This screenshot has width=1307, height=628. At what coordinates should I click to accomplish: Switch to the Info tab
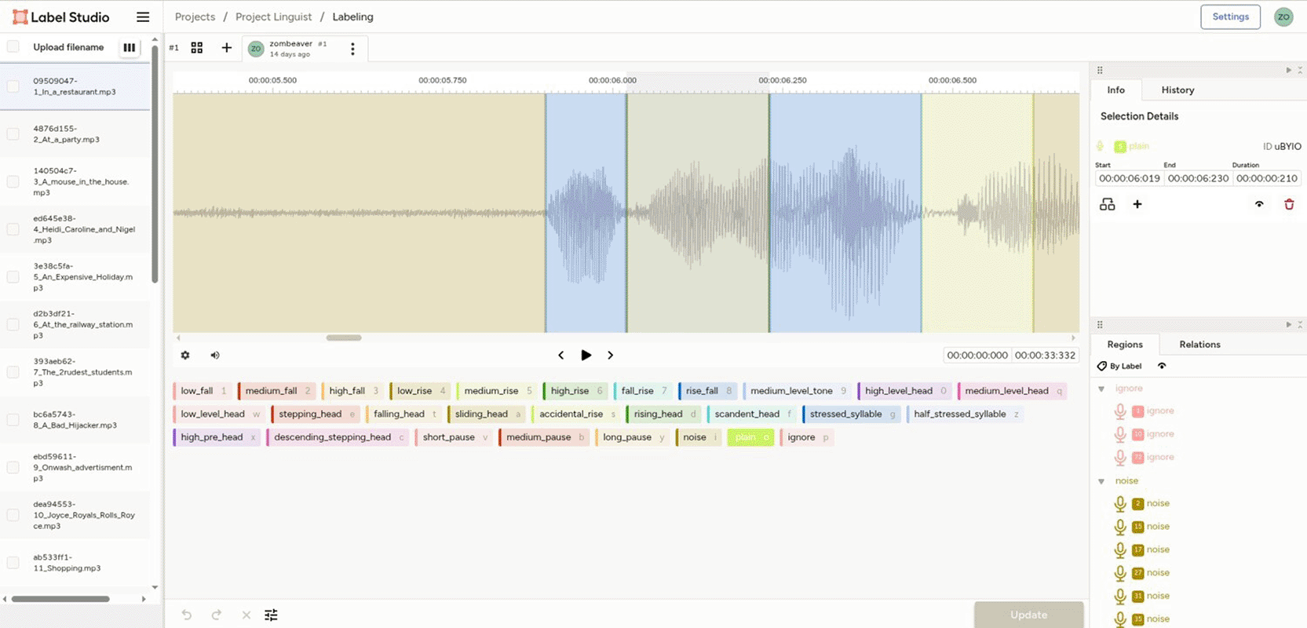click(1115, 90)
